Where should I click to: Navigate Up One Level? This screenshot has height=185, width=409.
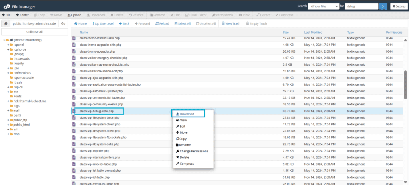pyautogui.click(x=103, y=23)
